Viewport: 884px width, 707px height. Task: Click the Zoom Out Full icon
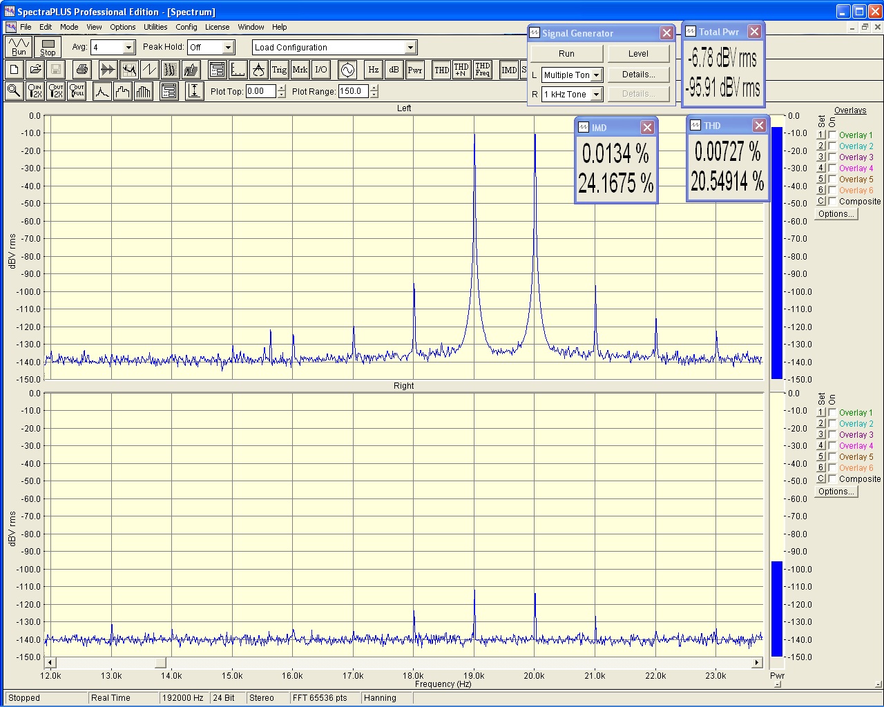[77, 91]
